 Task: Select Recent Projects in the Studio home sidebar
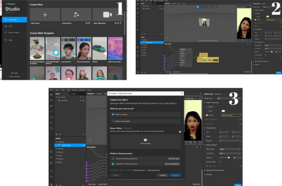tap(14, 32)
